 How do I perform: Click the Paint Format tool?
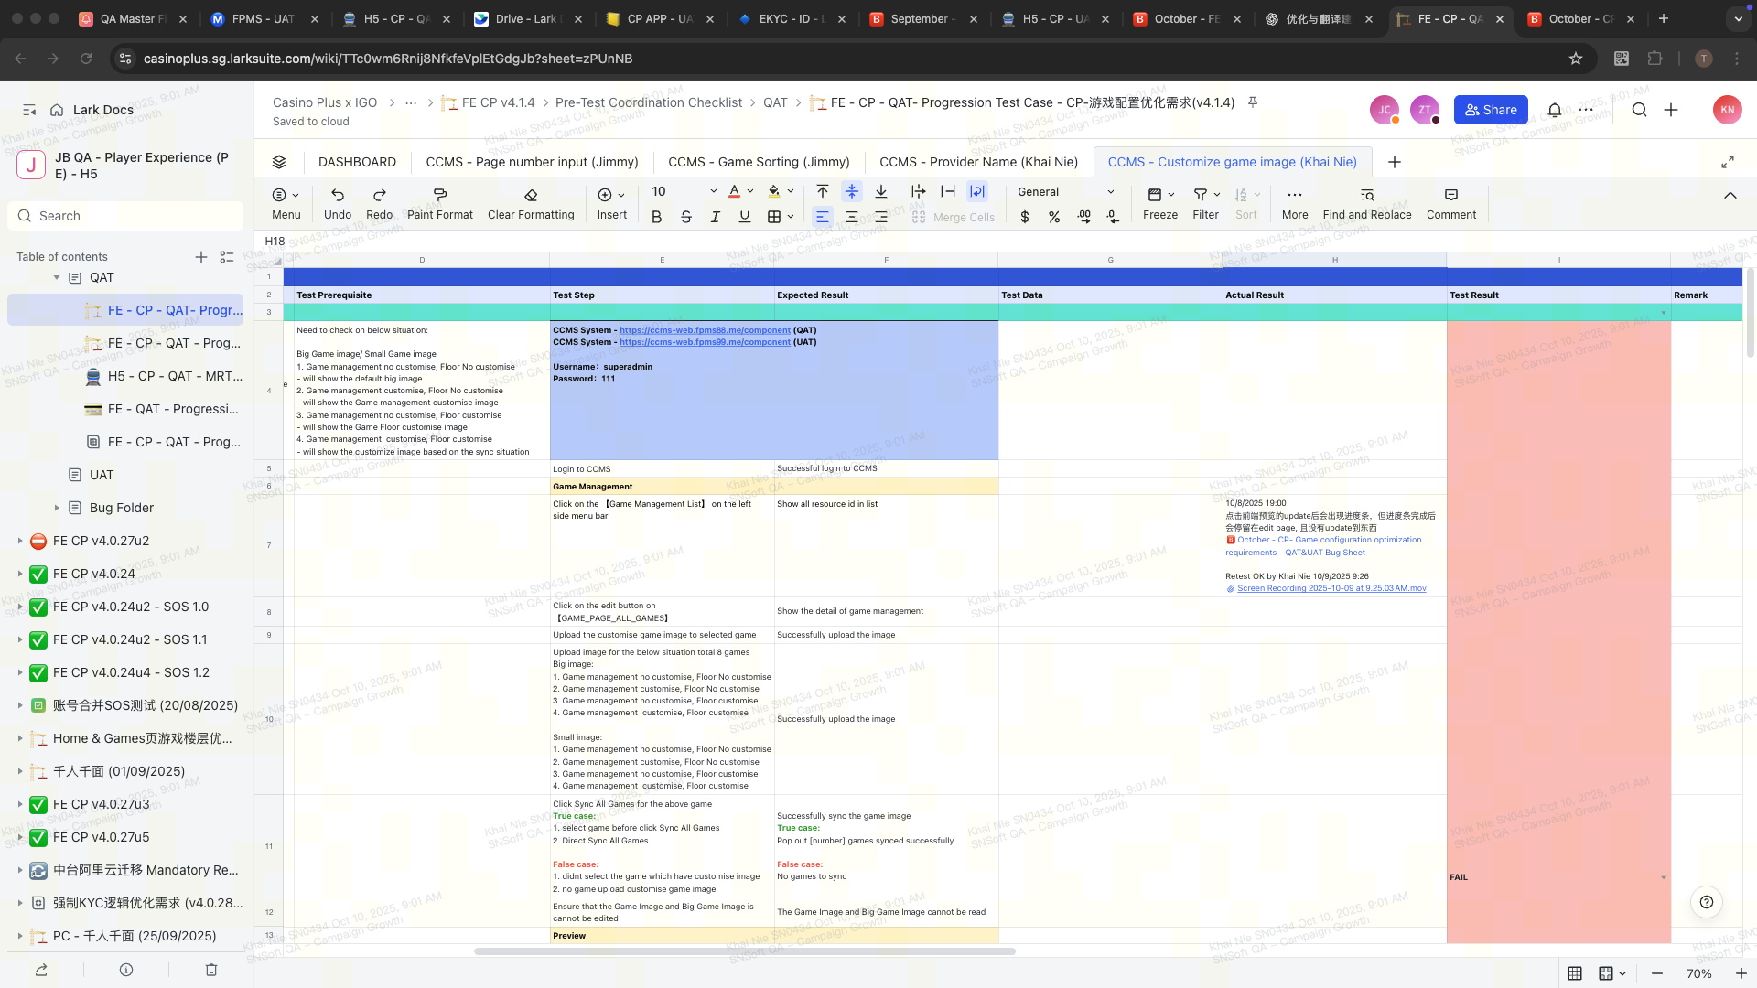[x=439, y=203]
